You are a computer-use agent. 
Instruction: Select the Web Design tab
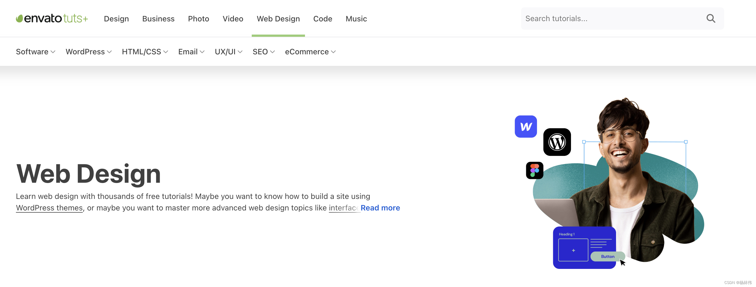coord(278,19)
